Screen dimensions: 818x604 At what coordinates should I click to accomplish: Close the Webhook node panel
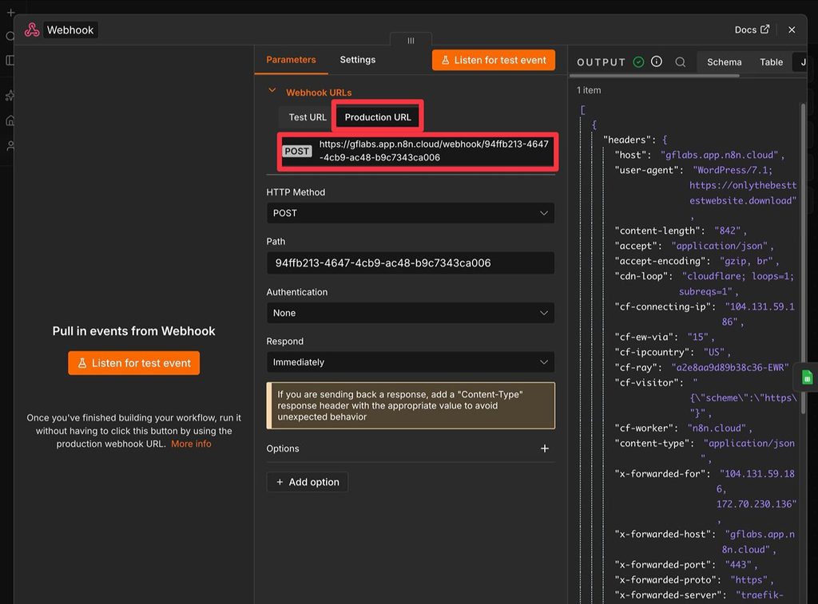[x=792, y=30]
